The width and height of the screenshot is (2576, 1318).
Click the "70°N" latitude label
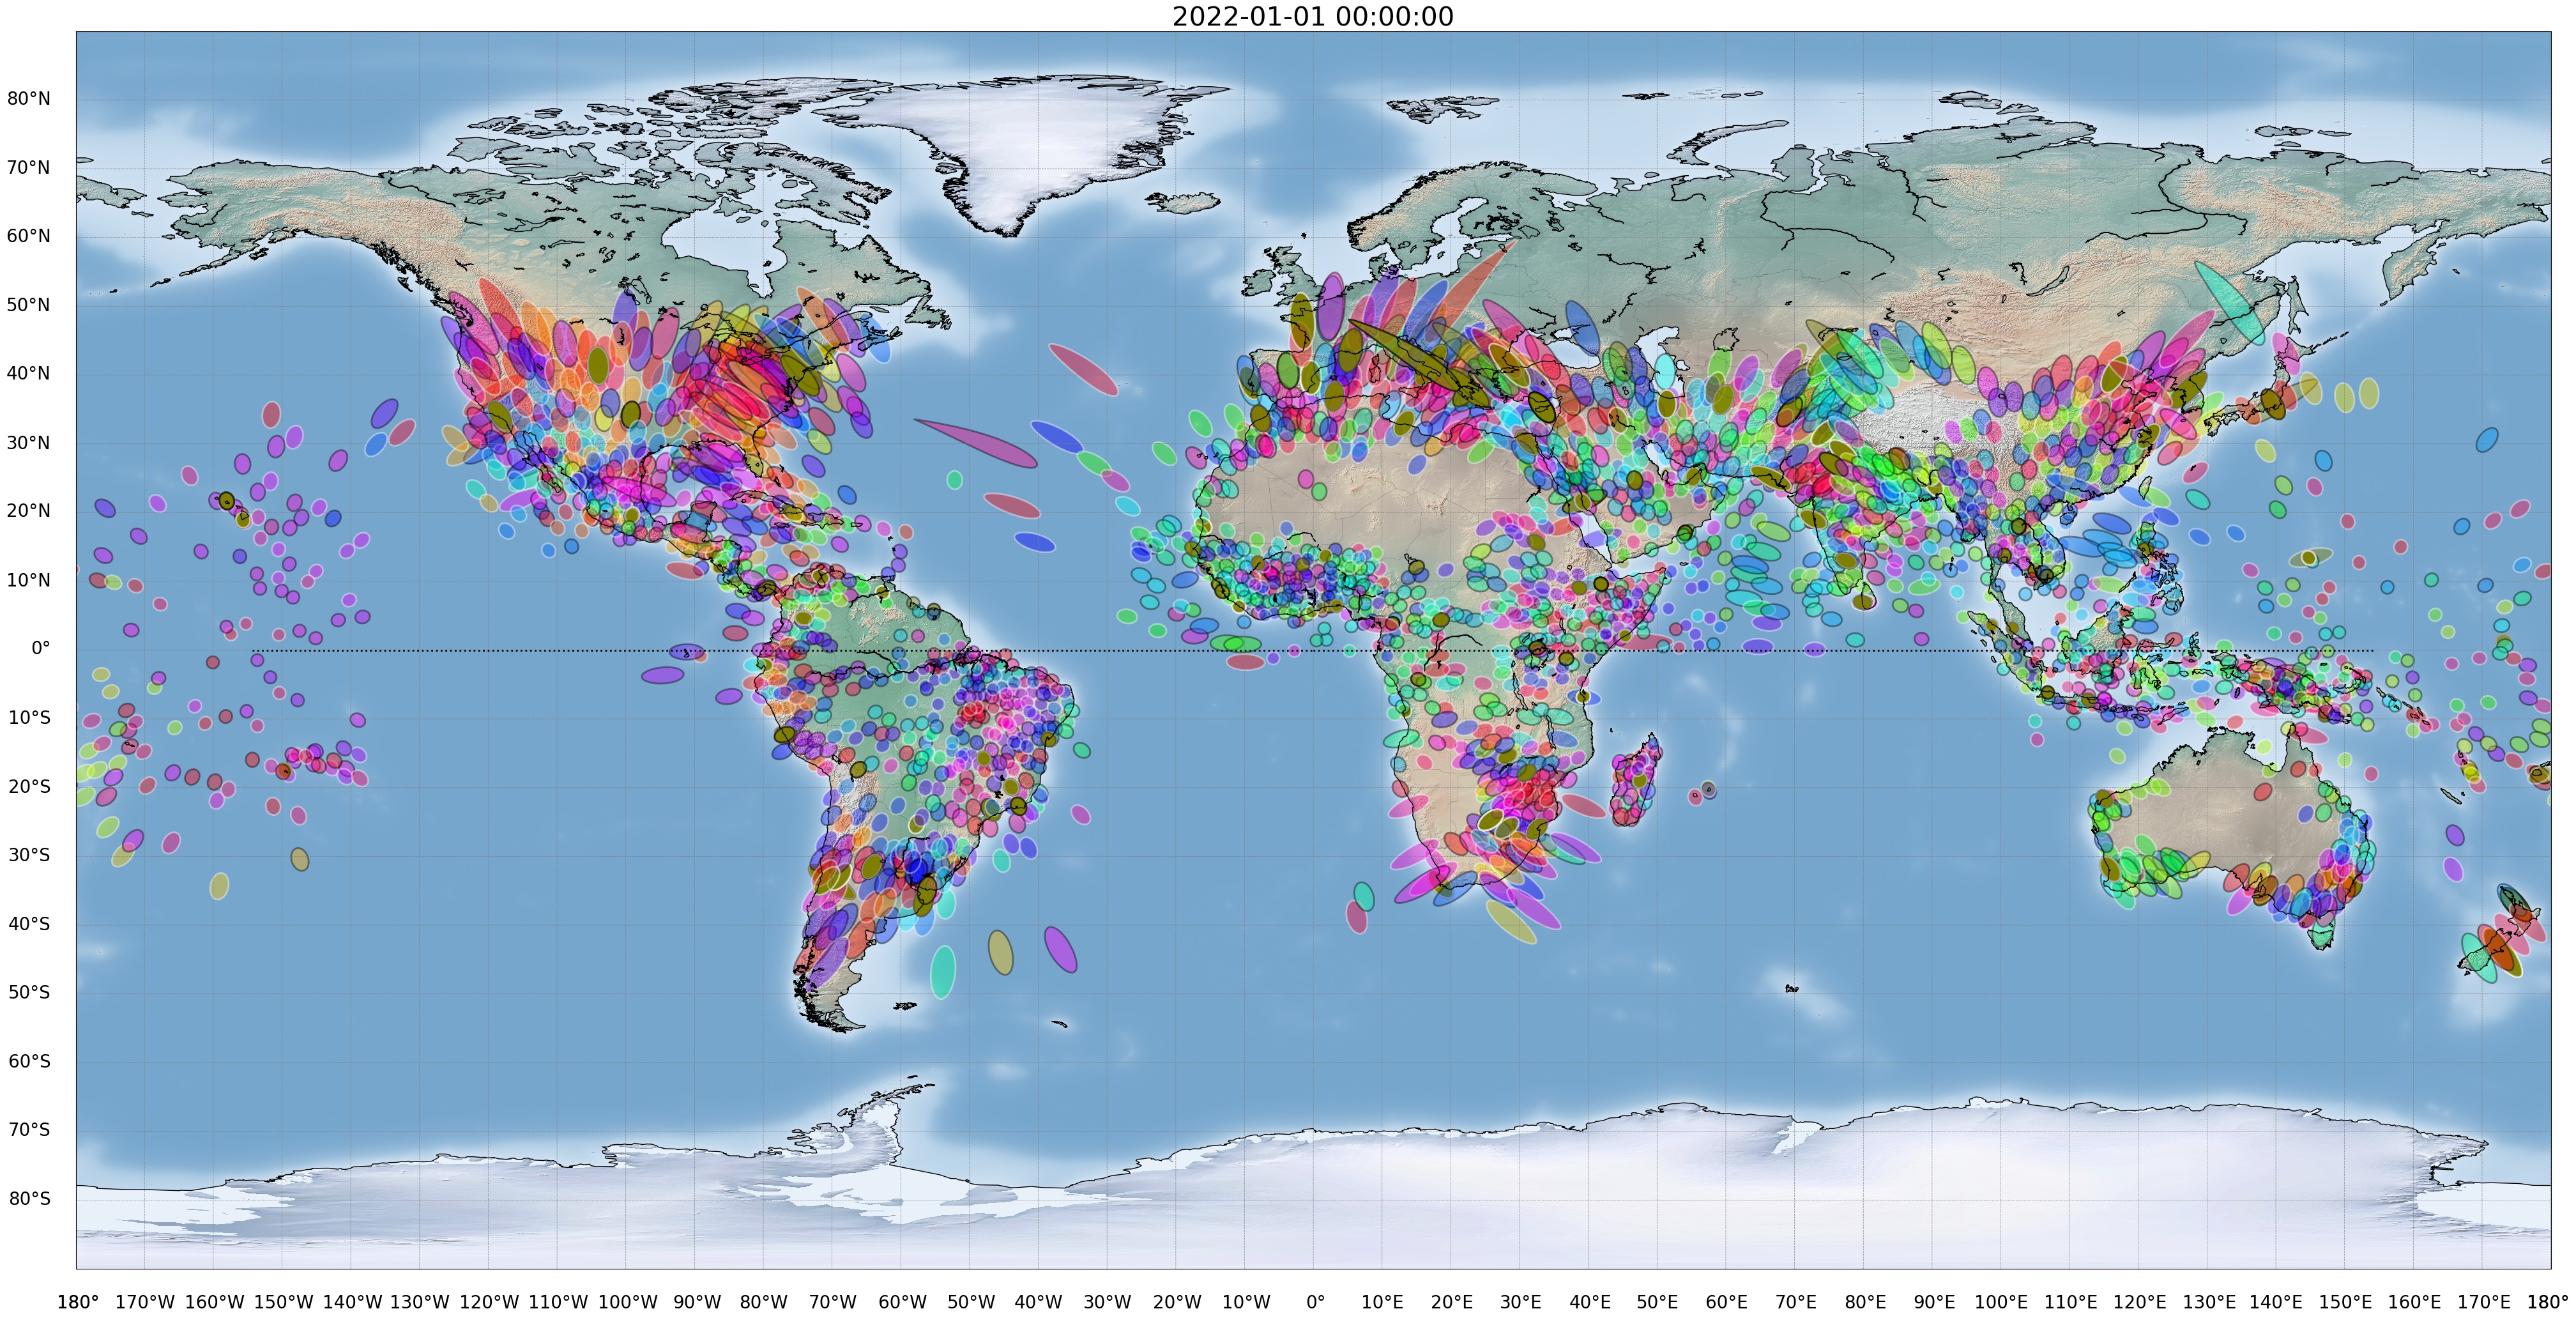click(x=29, y=167)
